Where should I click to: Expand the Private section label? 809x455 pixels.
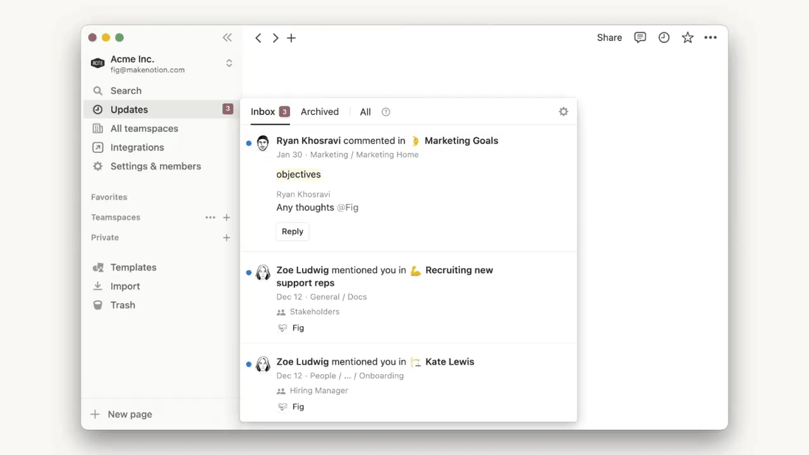tap(105, 238)
